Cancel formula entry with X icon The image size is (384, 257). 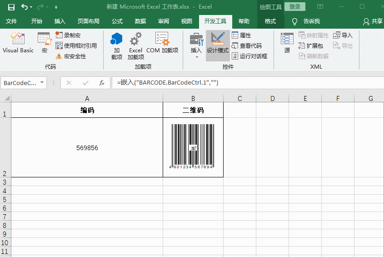(69, 83)
